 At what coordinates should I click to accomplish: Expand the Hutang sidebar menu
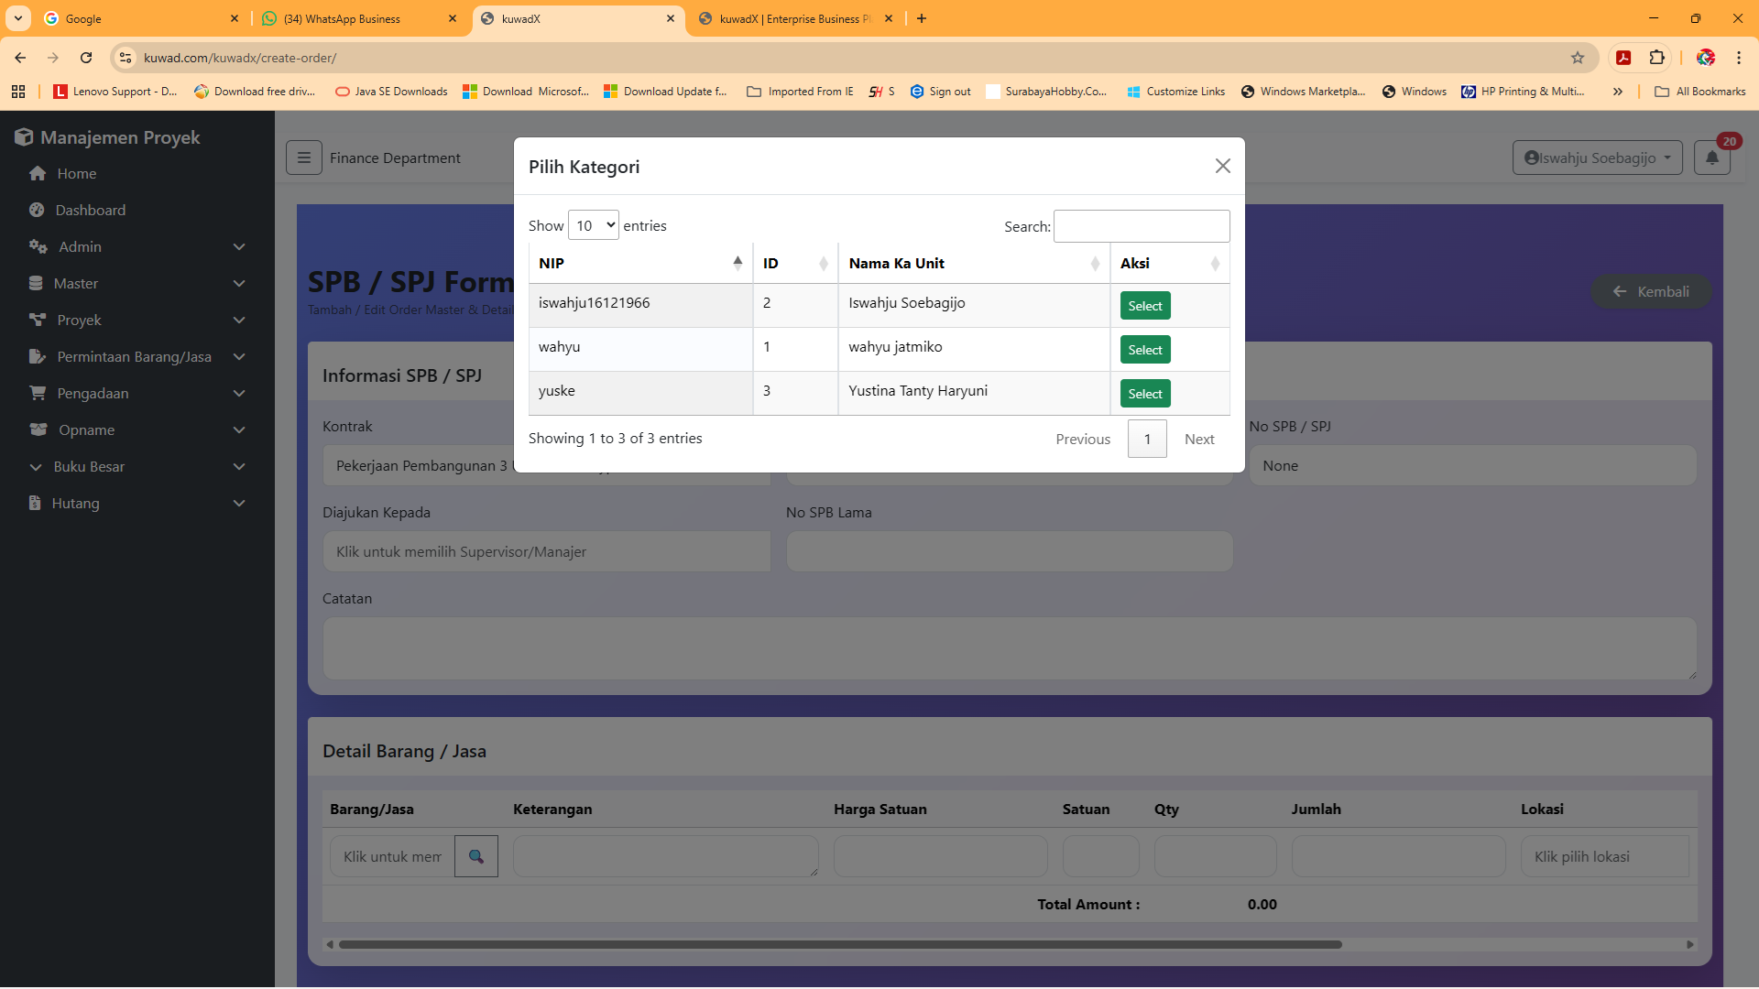[x=137, y=504]
